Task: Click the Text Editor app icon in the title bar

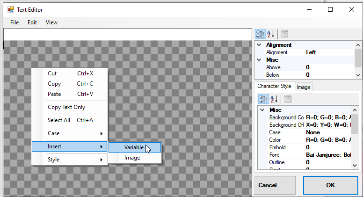Action: point(10,9)
